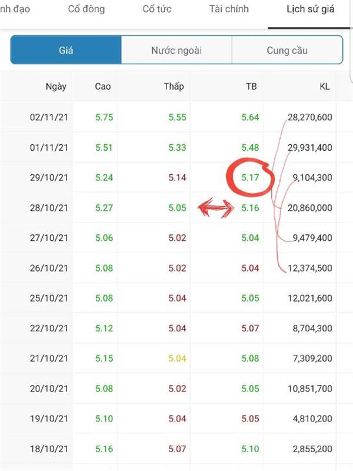The height and width of the screenshot is (471, 353).
Task: Click the yellow 5.04 low price
Action: [x=177, y=359]
